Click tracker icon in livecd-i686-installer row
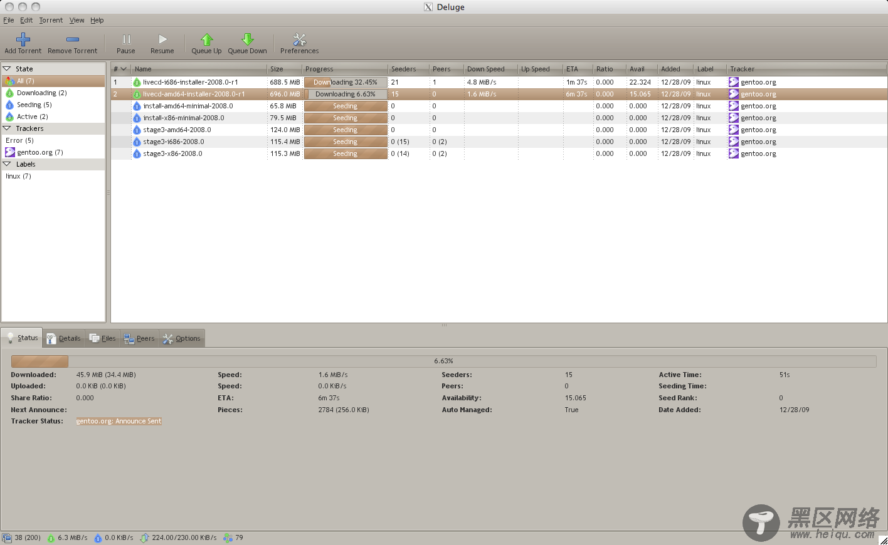The width and height of the screenshot is (888, 545). pyautogui.click(x=734, y=82)
